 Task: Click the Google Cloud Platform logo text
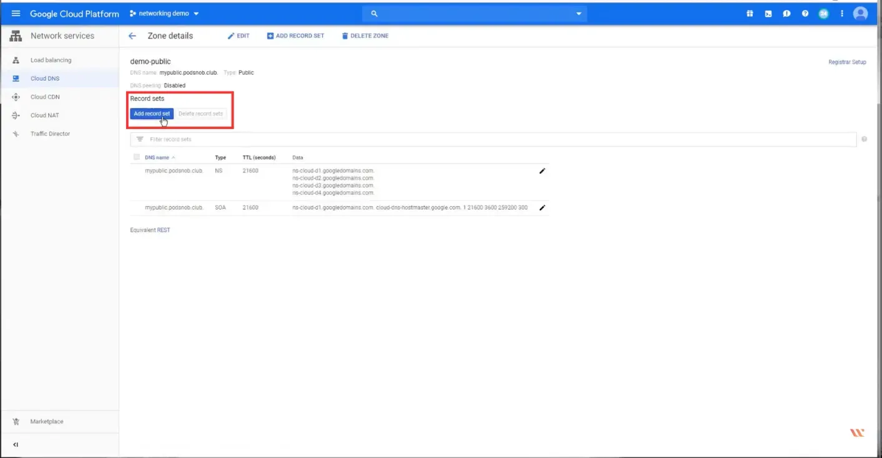pyautogui.click(x=74, y=14)
